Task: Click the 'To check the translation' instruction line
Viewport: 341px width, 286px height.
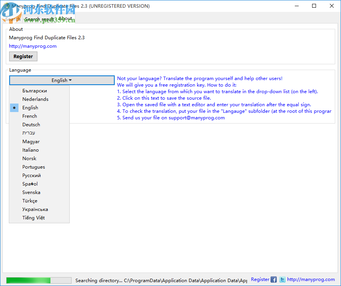Action: [224, 111]
